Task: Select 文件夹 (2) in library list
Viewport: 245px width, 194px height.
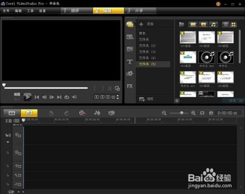Action: (147, 45)
